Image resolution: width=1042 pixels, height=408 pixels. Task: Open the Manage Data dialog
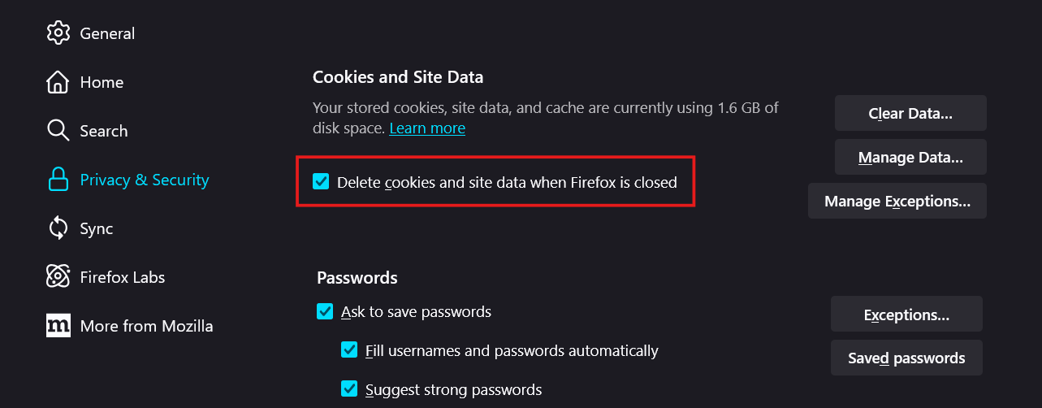coord(910,157)
